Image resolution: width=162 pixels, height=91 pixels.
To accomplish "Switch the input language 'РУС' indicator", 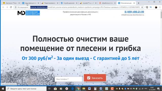I will tap(146, 89).
